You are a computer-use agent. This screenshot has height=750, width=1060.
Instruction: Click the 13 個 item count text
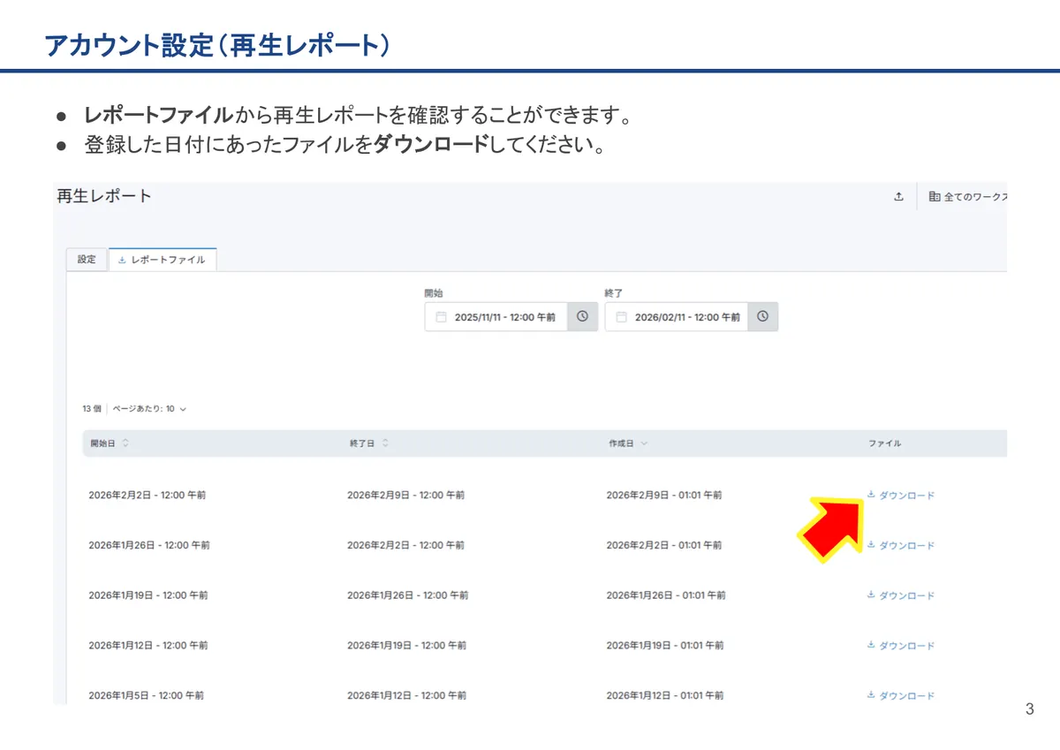pos(92,409)
